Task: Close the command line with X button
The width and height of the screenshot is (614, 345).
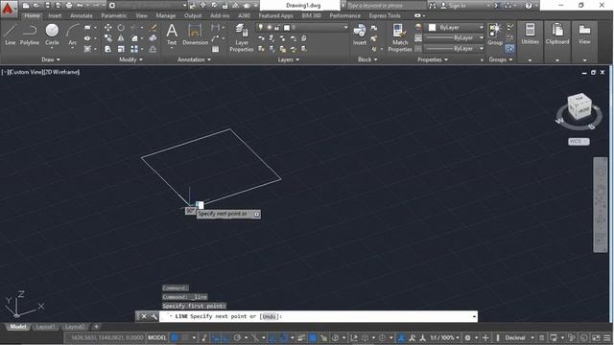Action: [x=144, y=316]
